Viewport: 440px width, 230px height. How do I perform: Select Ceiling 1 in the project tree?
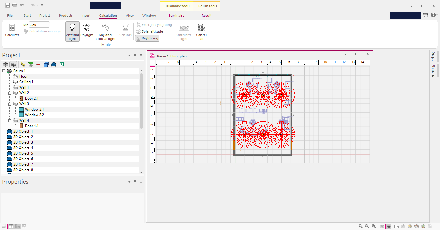click(x=26, y=82)
